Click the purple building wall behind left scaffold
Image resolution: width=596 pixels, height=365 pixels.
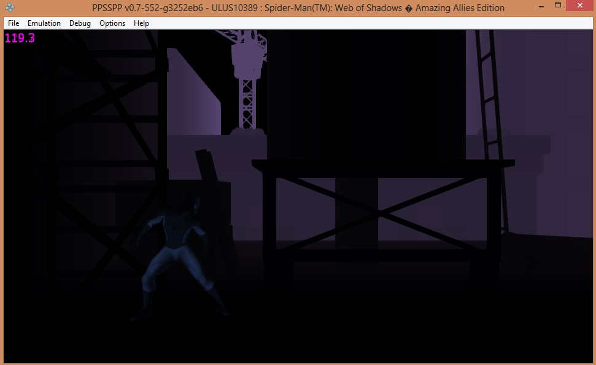193,98
